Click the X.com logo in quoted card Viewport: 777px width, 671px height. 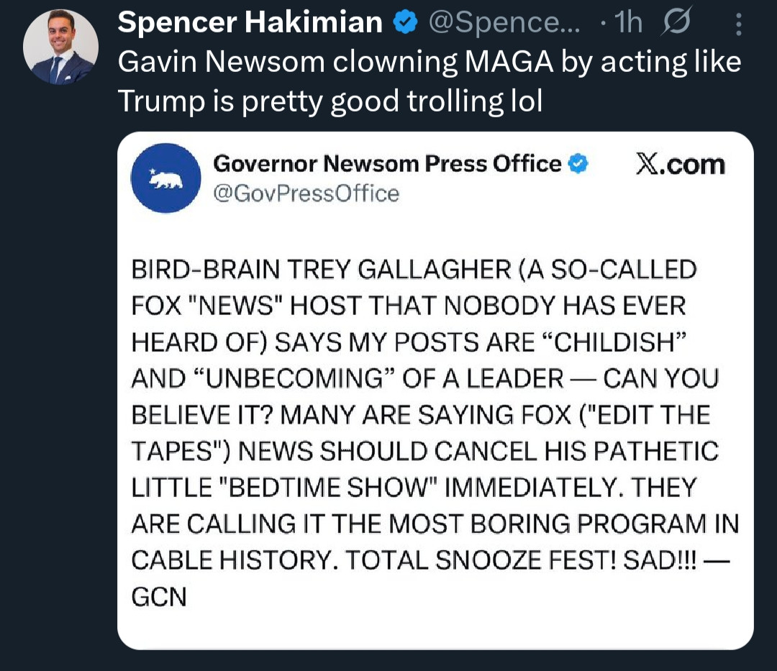point(681,165)
